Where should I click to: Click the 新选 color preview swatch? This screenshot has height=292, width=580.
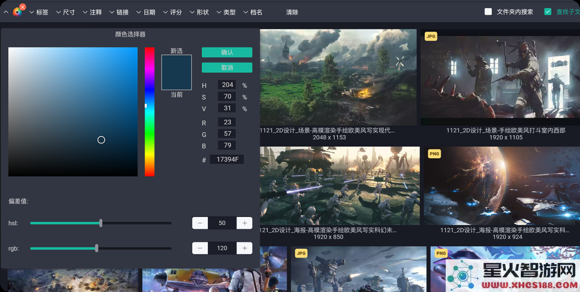[177, 72]
